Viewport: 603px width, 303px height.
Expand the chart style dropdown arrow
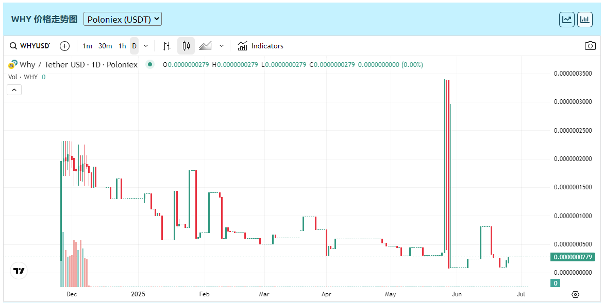pos(222,46)
